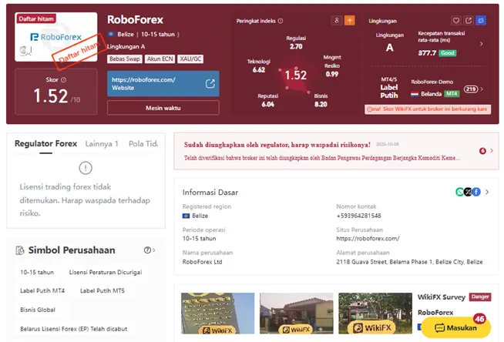Select the Regulator Forex tab
This screenshot has height=342, width=504.
(46, 144)
